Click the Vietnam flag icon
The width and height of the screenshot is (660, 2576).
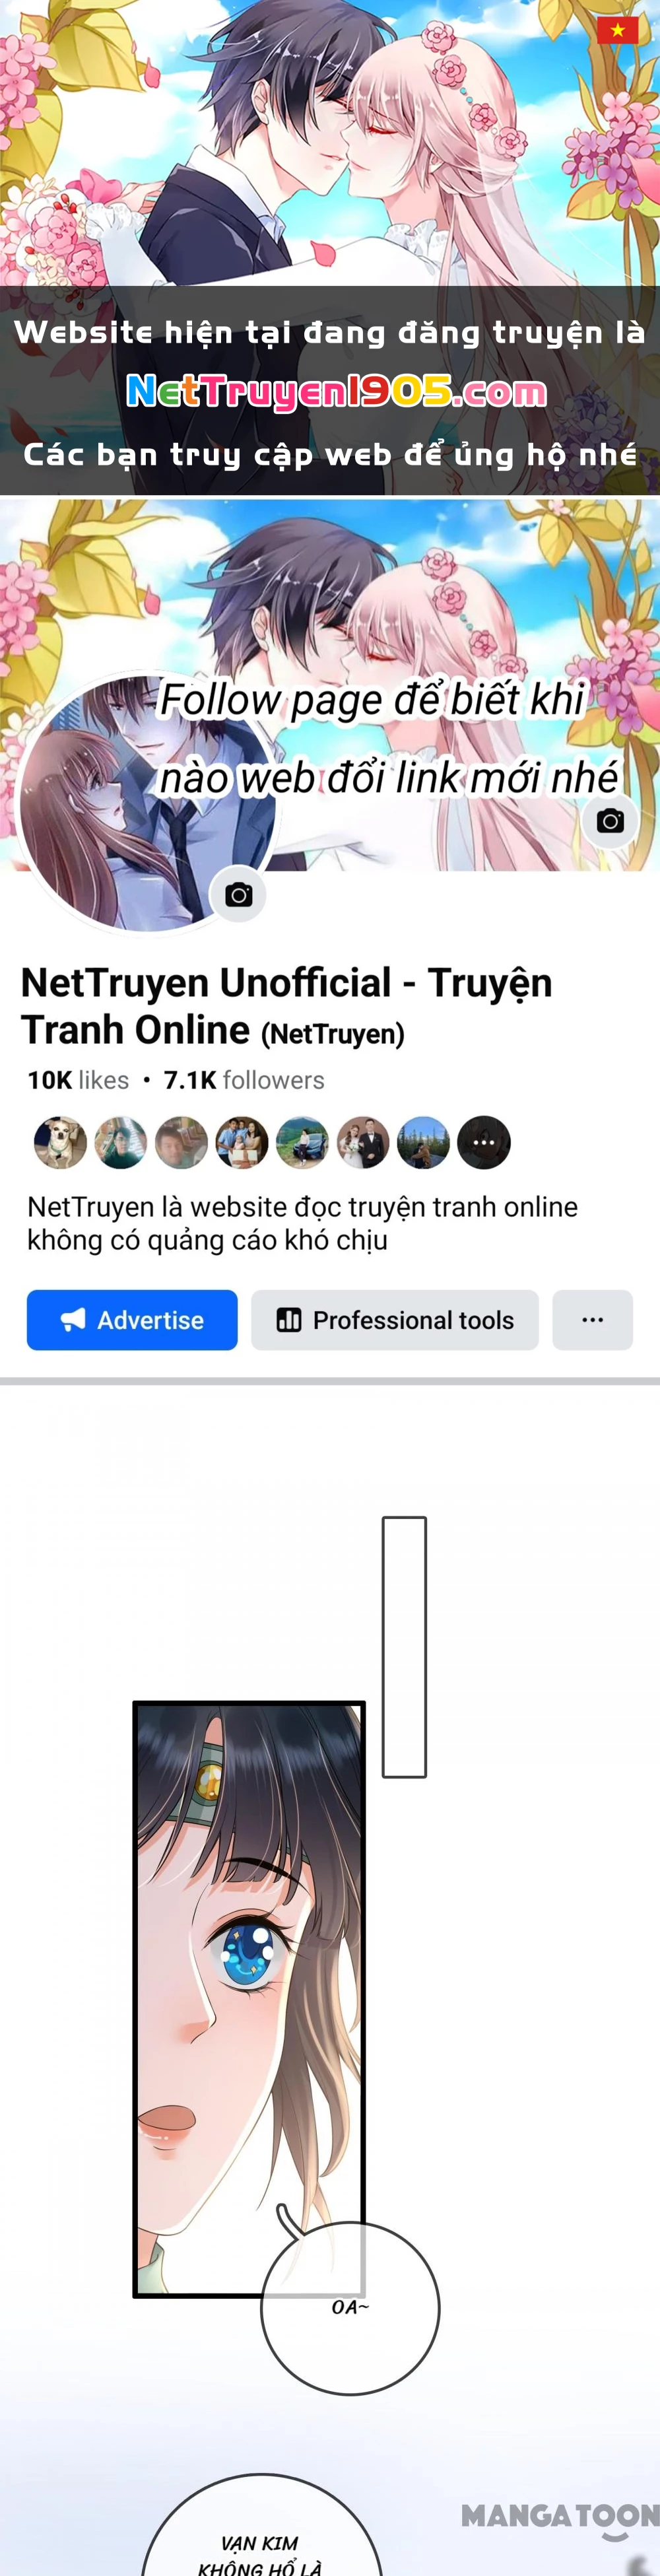pos(617,30)
